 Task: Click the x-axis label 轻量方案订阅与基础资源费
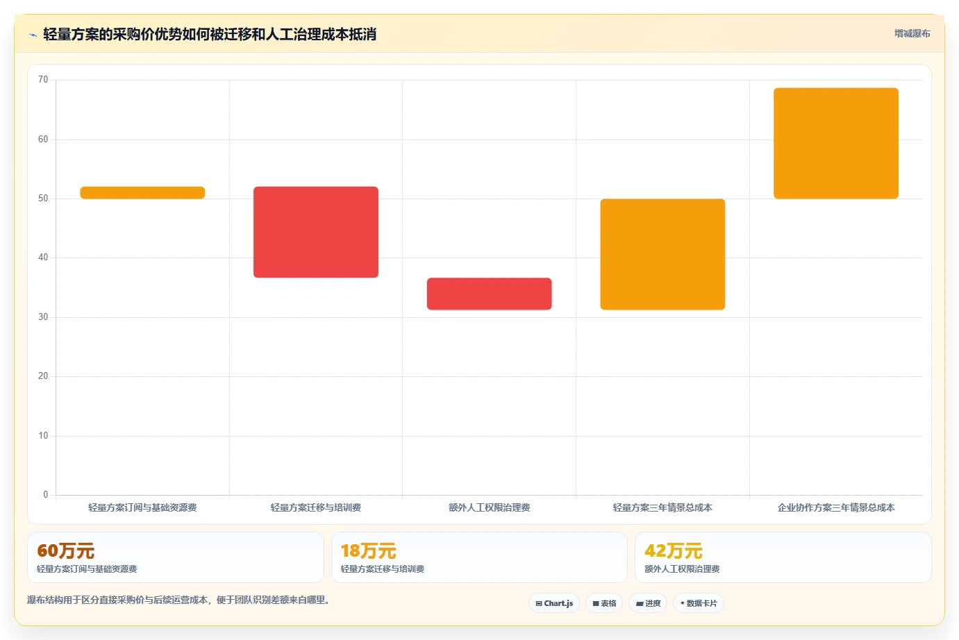142,507
